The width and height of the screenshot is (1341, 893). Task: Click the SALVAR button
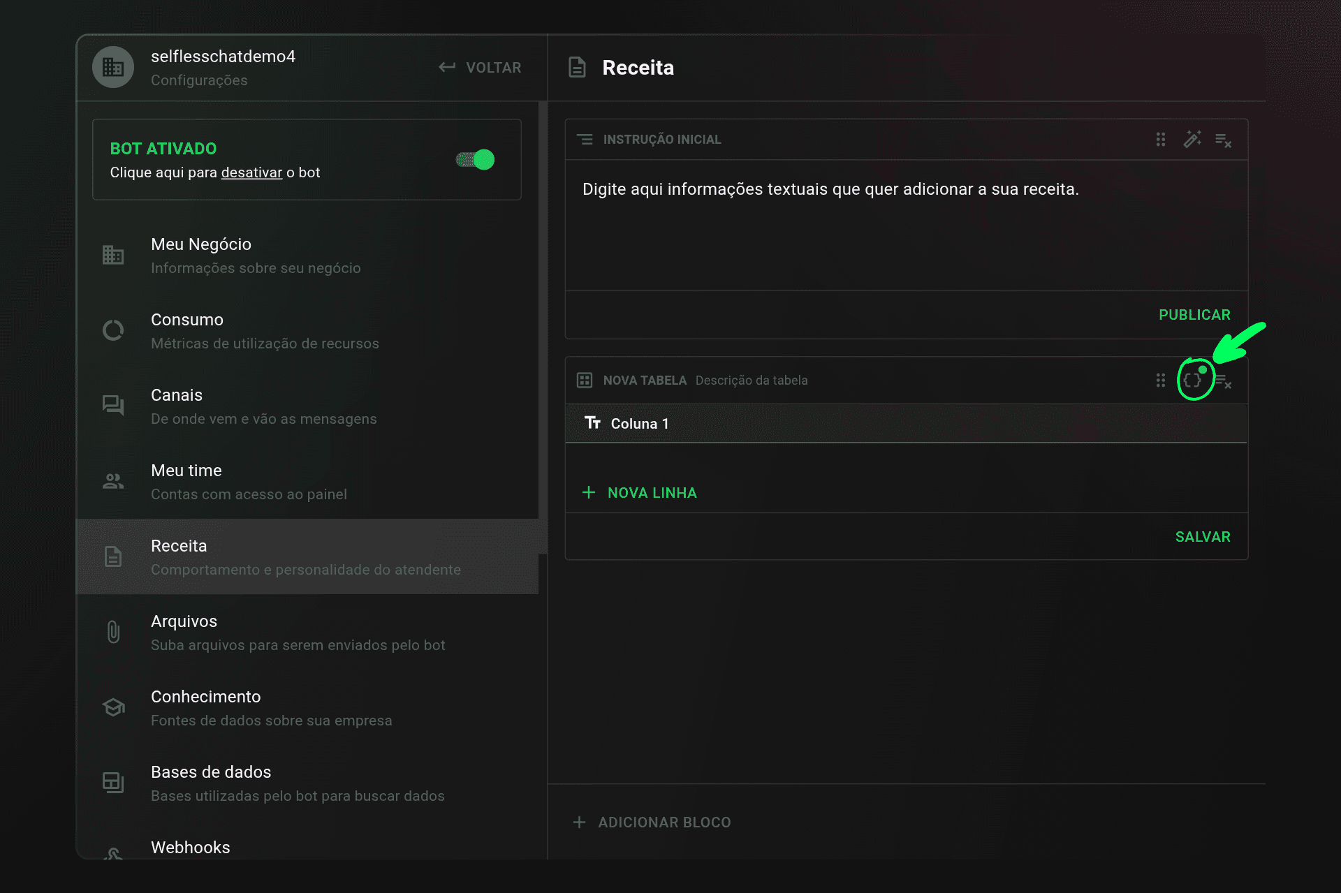pyautogui.click(x=1203, y=537)
